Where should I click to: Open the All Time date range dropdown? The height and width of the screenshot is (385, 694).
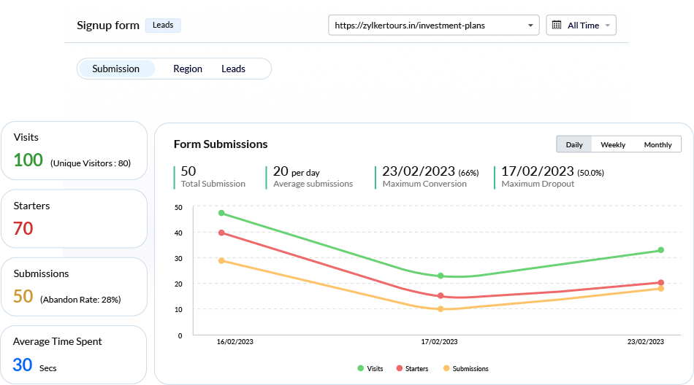pos(581,26)
